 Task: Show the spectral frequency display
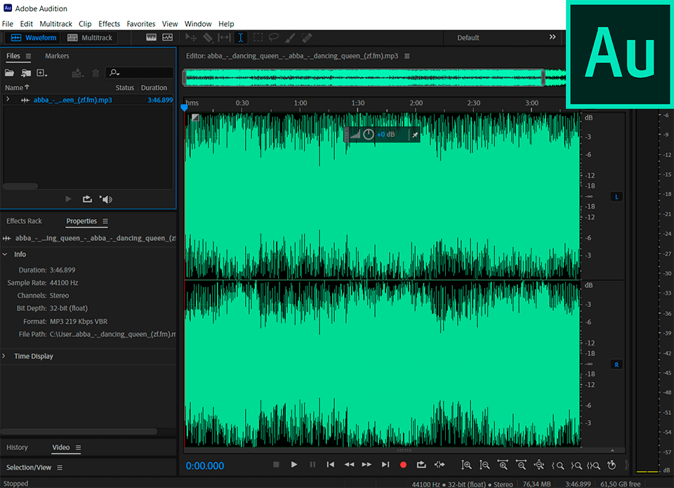pos(152,38)
